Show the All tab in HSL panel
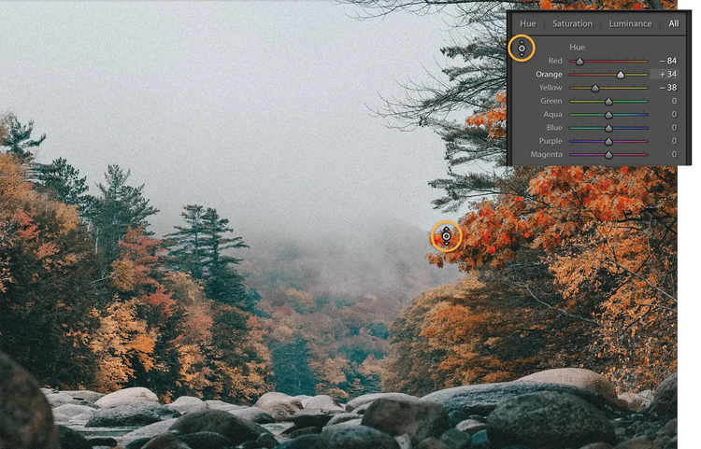Image resolution: width=701 pixels, height=449 pixels. pos(673,23)
